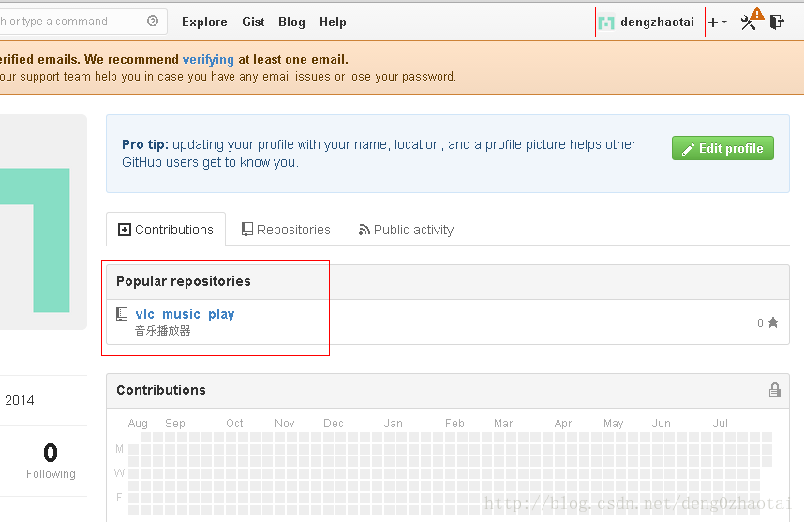The height and width of the screenshot is (522, 804).
Task: Switch to the Repositories tab
Action: [286, 230]
